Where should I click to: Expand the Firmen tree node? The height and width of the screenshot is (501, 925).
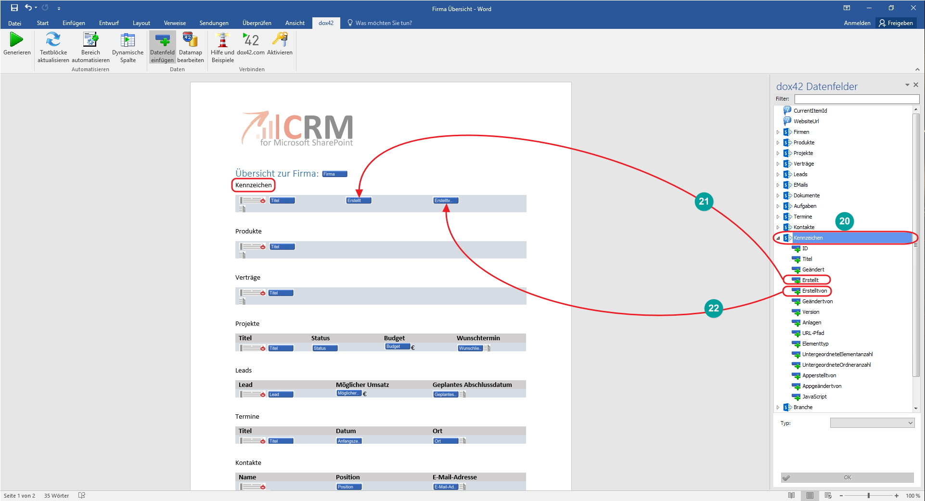778,132
